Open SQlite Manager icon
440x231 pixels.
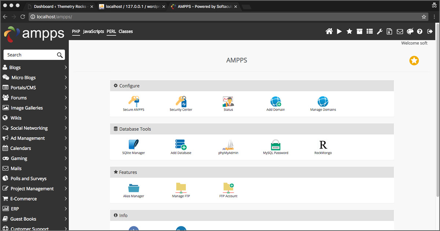pos(133,145)
